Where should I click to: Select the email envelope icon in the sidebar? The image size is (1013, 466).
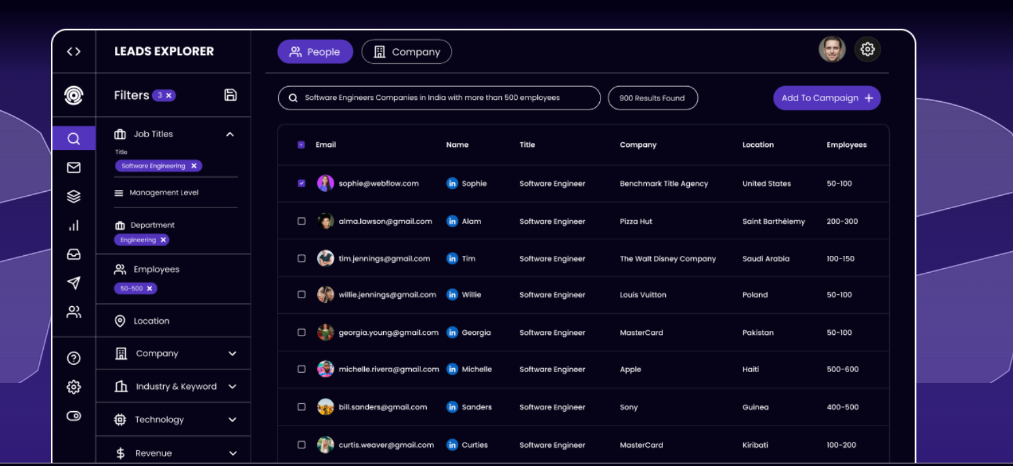(74, 167)
